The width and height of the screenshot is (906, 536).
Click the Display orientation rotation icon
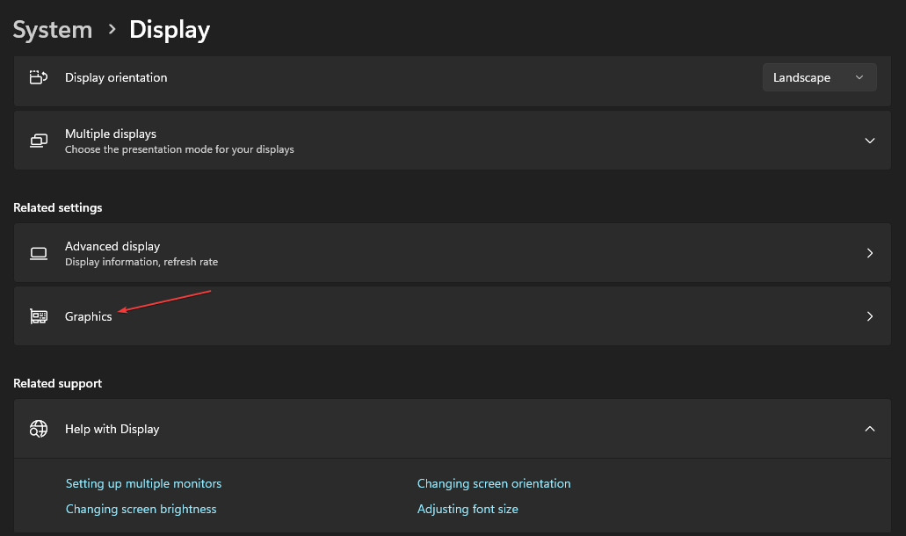pos(39,77)
